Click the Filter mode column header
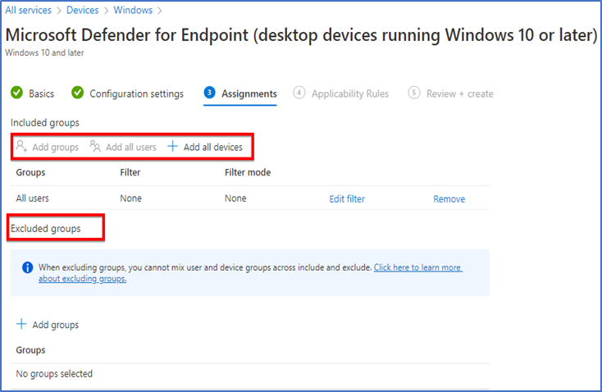Viewport: 602px width, 392px height. (x=248, y=172)
